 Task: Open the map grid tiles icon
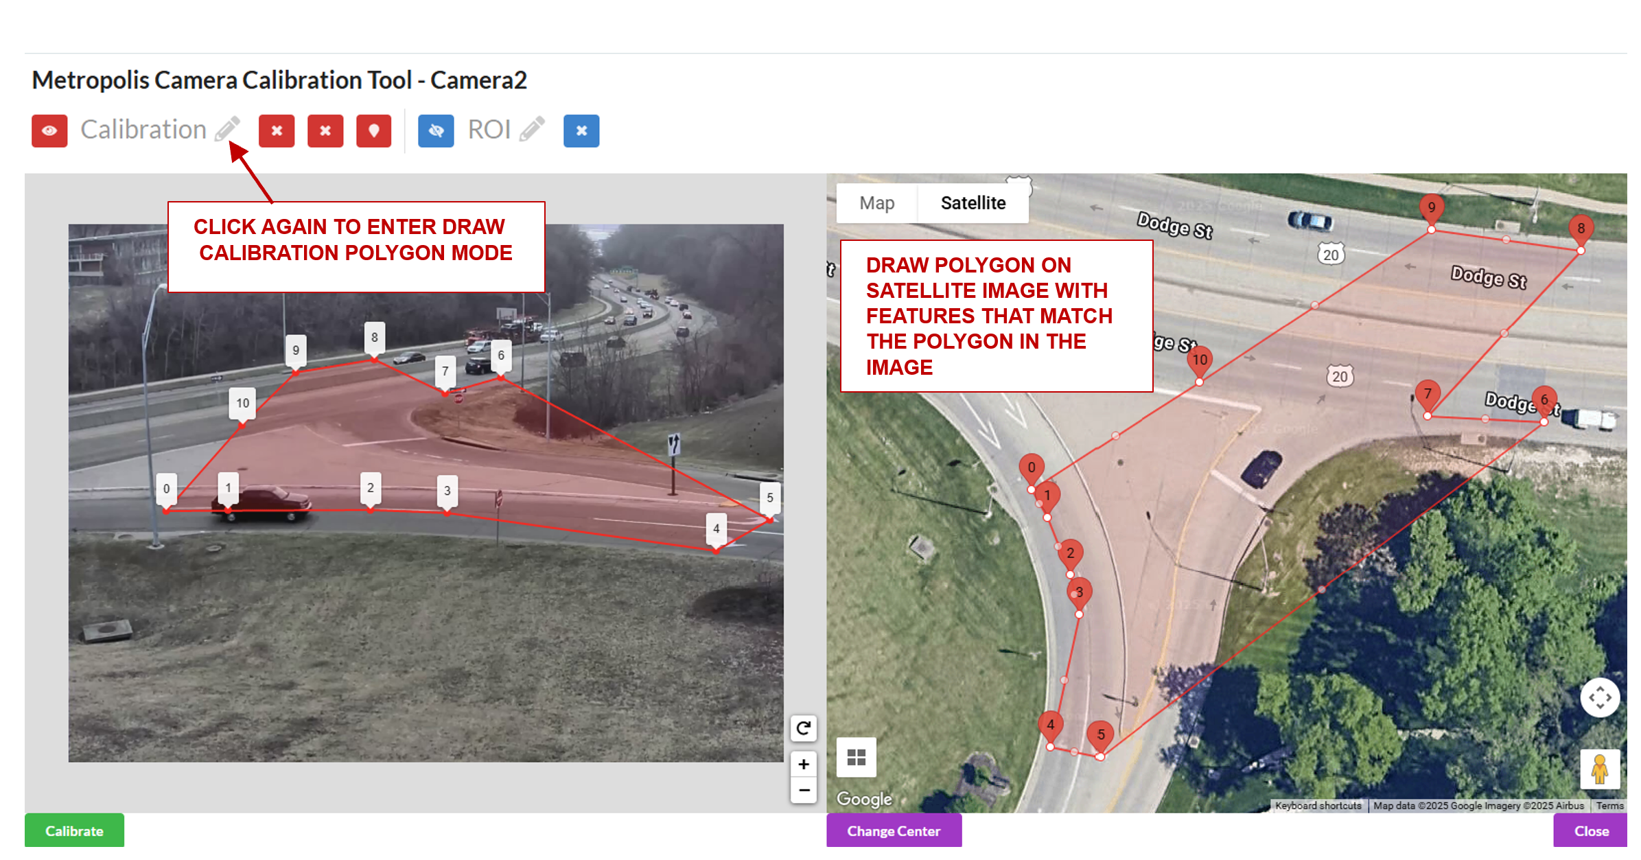tap(856, 757)
